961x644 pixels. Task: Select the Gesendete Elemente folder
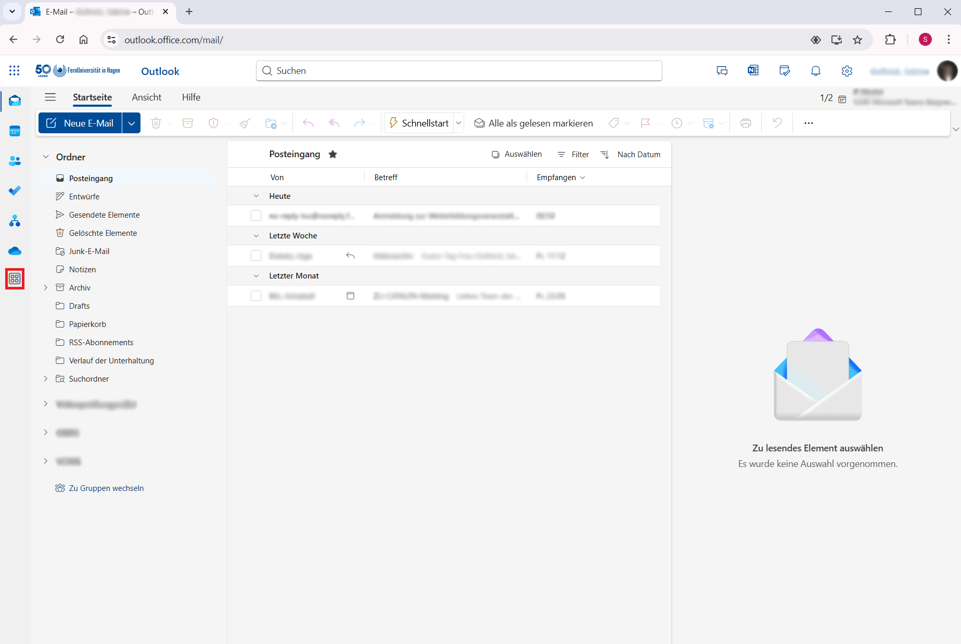click(104, 214)
